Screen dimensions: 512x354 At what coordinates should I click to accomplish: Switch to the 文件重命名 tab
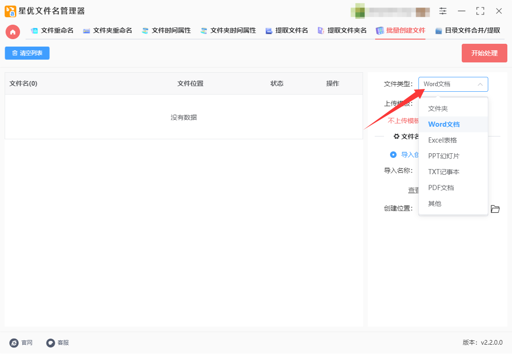[x=52, y=31]
